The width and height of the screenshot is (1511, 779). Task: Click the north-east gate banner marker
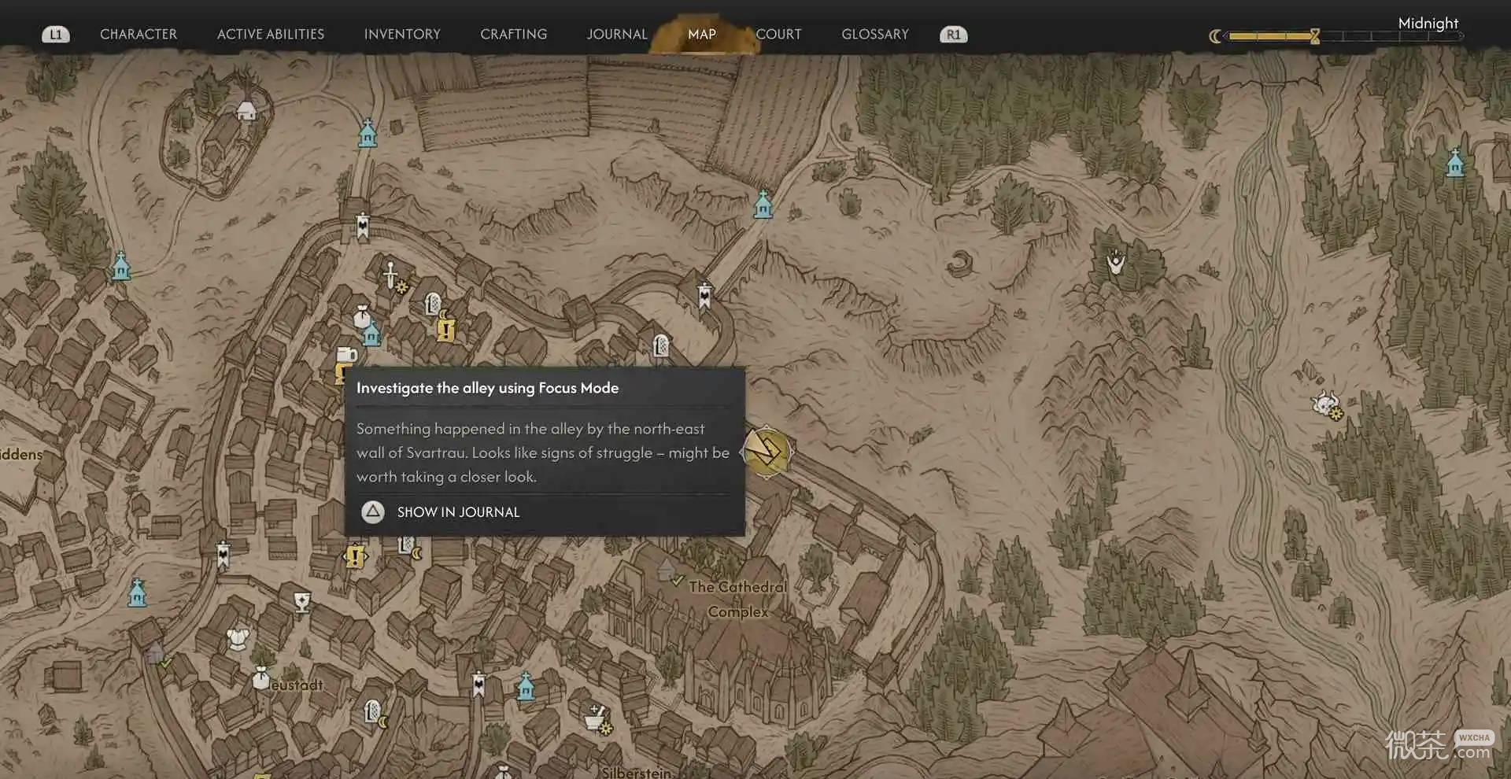(x=705, y=296)
